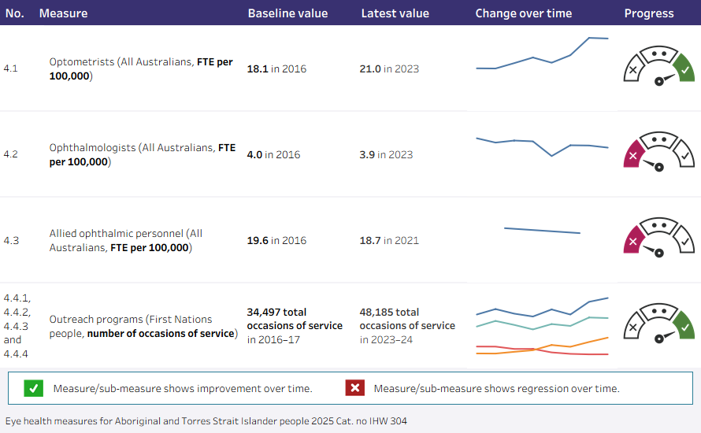This screenshot has height=433, width=701.
Task: Select measure number 4.2
Action: pyautogui.click(x=11, y=154)
